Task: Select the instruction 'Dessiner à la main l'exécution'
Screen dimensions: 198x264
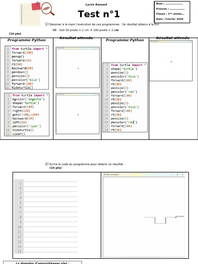Action: (84, 24)
